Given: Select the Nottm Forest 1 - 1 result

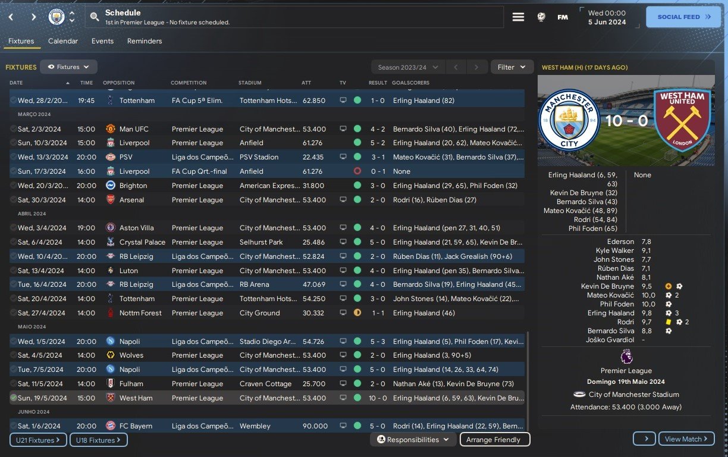Looking at the screenshot, I should tap(378, 313).
